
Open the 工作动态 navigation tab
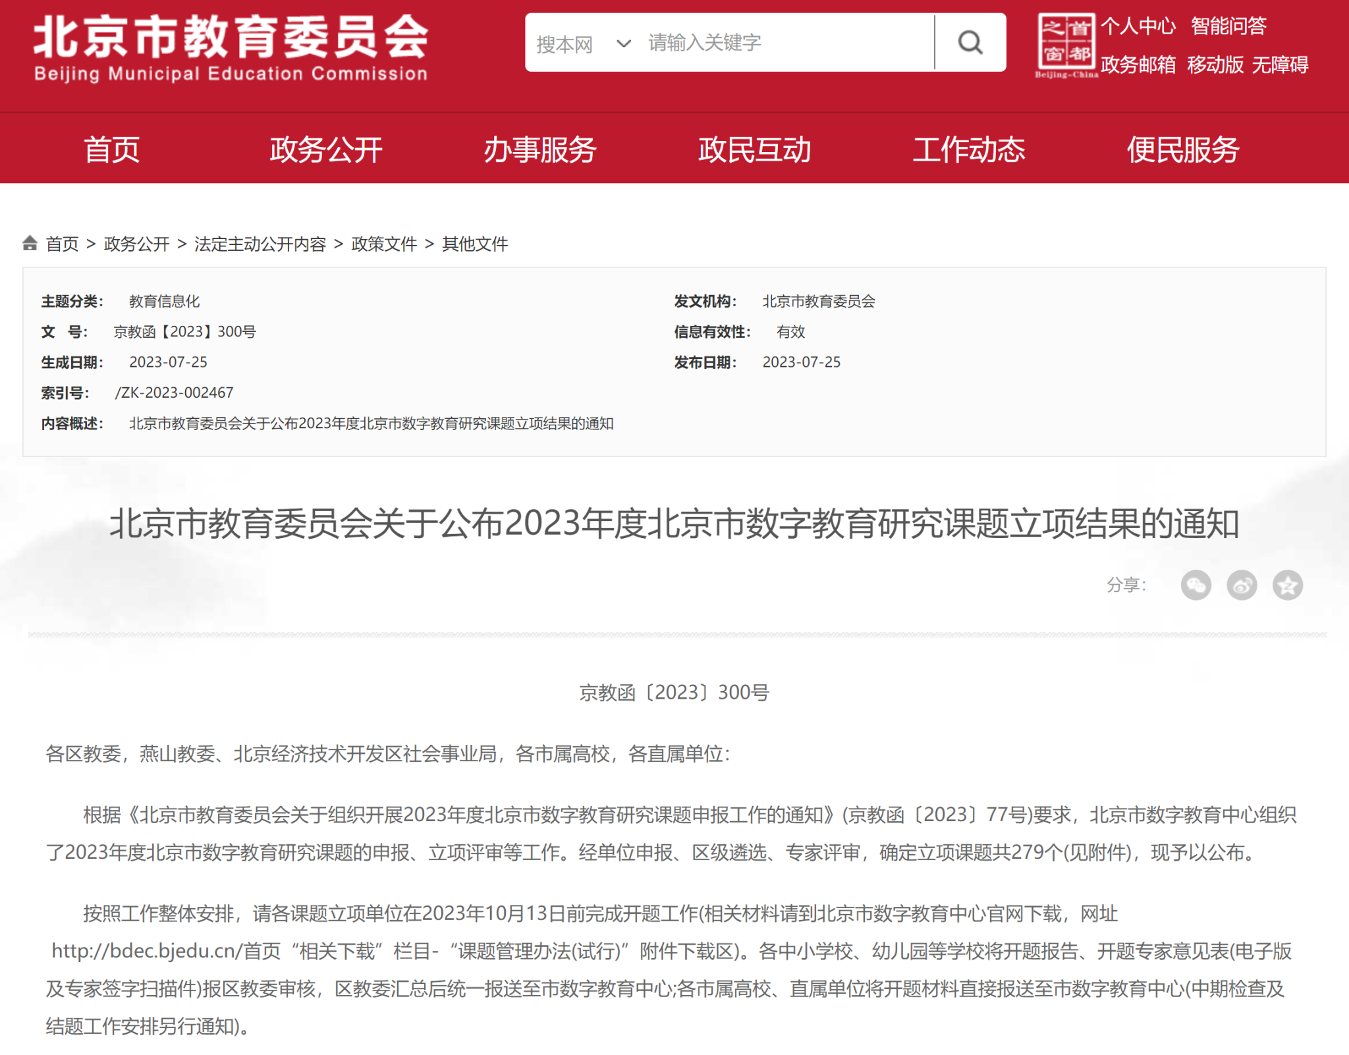(969, 149)
